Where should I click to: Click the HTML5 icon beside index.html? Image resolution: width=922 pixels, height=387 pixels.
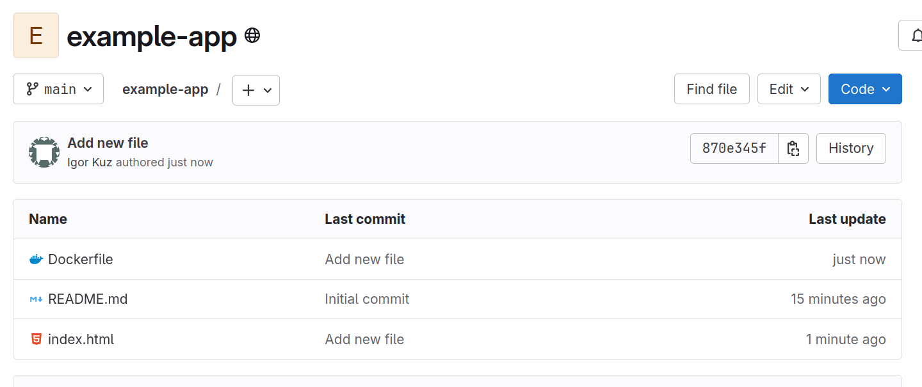(x=36, y=339)
